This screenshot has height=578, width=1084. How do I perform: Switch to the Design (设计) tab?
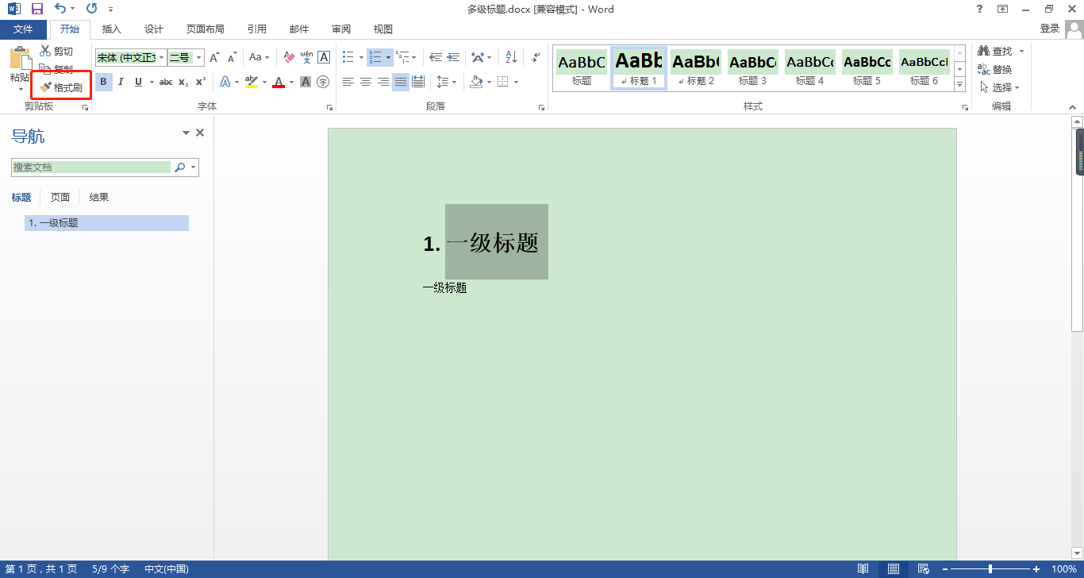(154, 29)
